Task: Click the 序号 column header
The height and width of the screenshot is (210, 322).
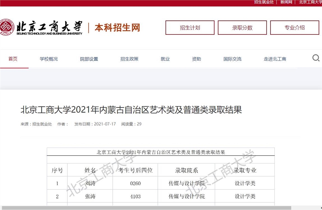Action: pyautogui.click(x=57, y=170)
